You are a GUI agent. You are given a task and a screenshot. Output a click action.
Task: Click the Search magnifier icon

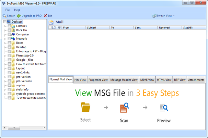pos(5,16)
